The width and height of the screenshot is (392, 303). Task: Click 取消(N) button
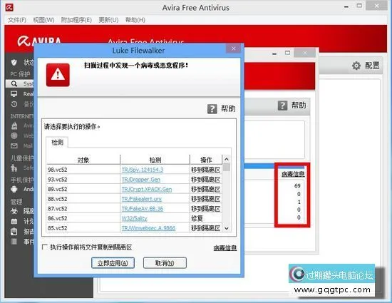coord(165,263)
